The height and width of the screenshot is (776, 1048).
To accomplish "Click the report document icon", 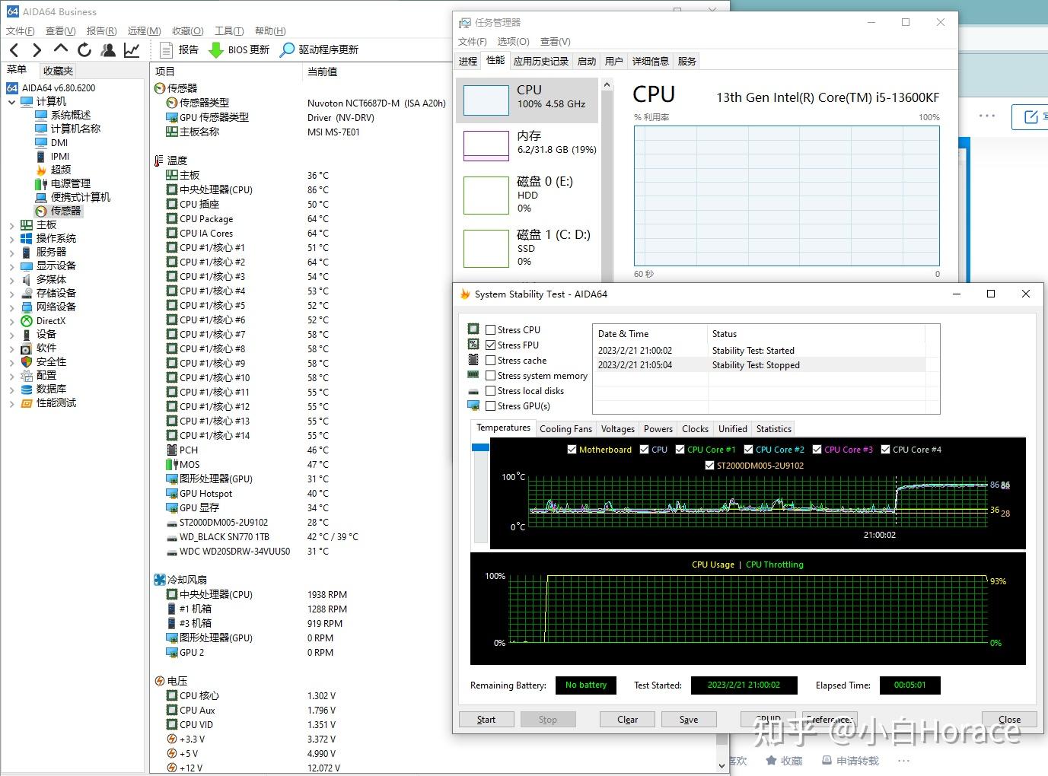I will (x=167, y=50).
